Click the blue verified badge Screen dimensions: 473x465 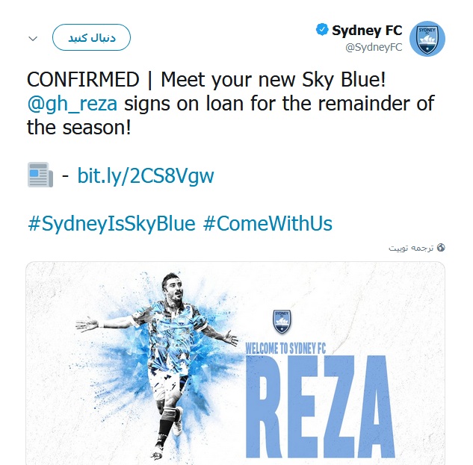[x=322, y=30]
